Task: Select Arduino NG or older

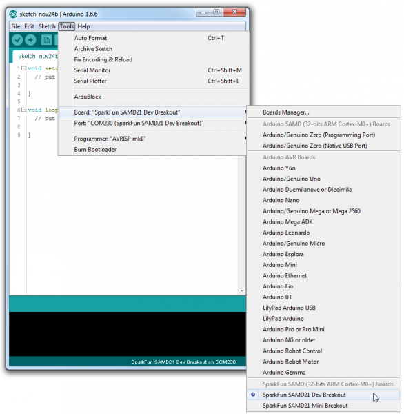Action: [x=323, y=340]
